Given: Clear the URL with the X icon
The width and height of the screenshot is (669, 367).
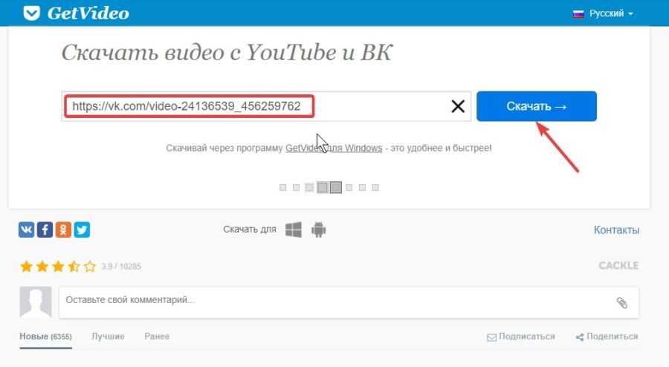Looking at the screenshot, I should pos(458,106).
